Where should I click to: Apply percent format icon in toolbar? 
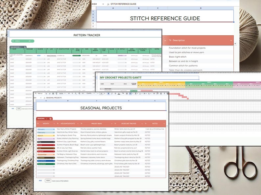click(x=72, y=94)
